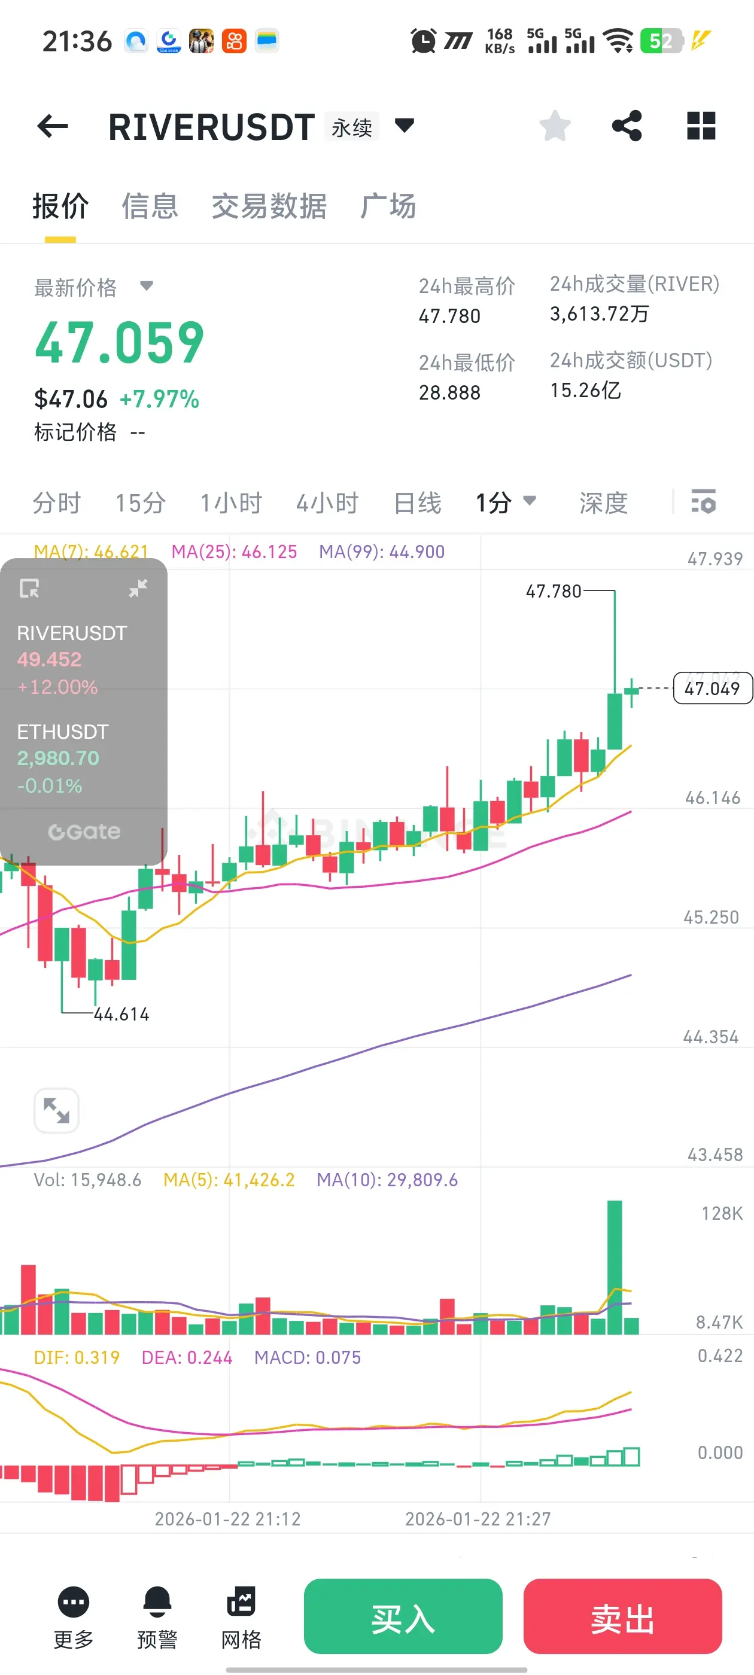Select the 日线 chart interval

[x=418, y=502]
